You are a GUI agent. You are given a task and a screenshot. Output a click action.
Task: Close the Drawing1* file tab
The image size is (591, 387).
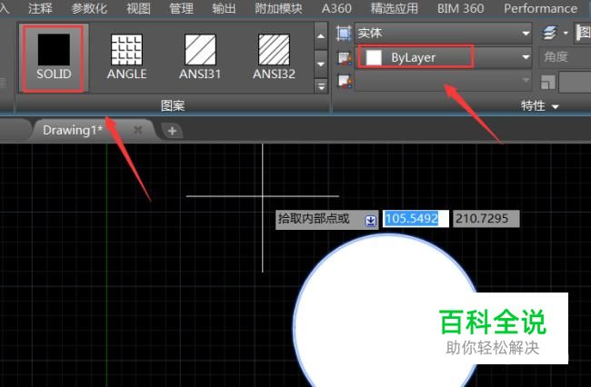(x=138, y=130)
